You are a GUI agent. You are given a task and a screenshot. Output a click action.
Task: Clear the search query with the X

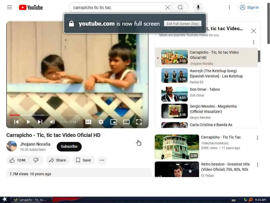point(167,7)
